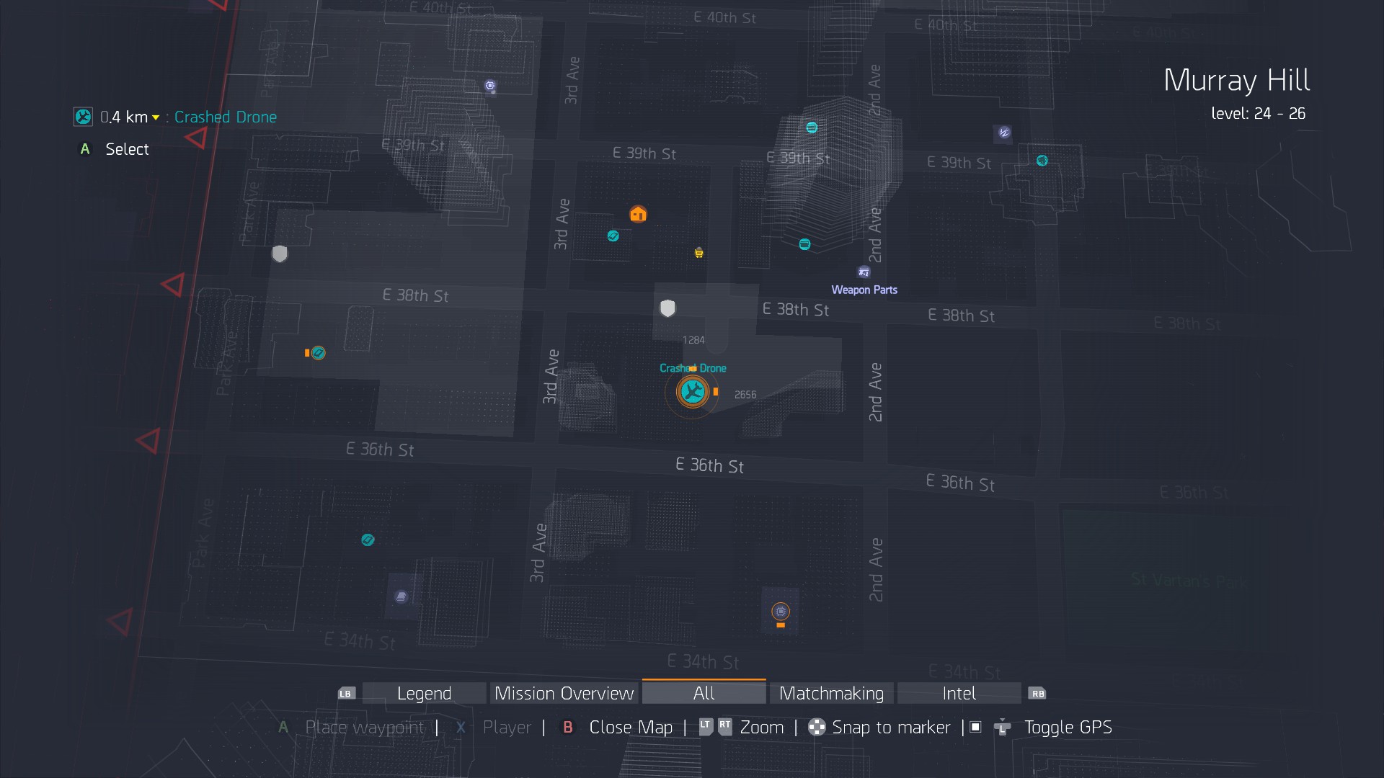
Task: Select the Weapon Parts crate icon
Action: point(864,272)
